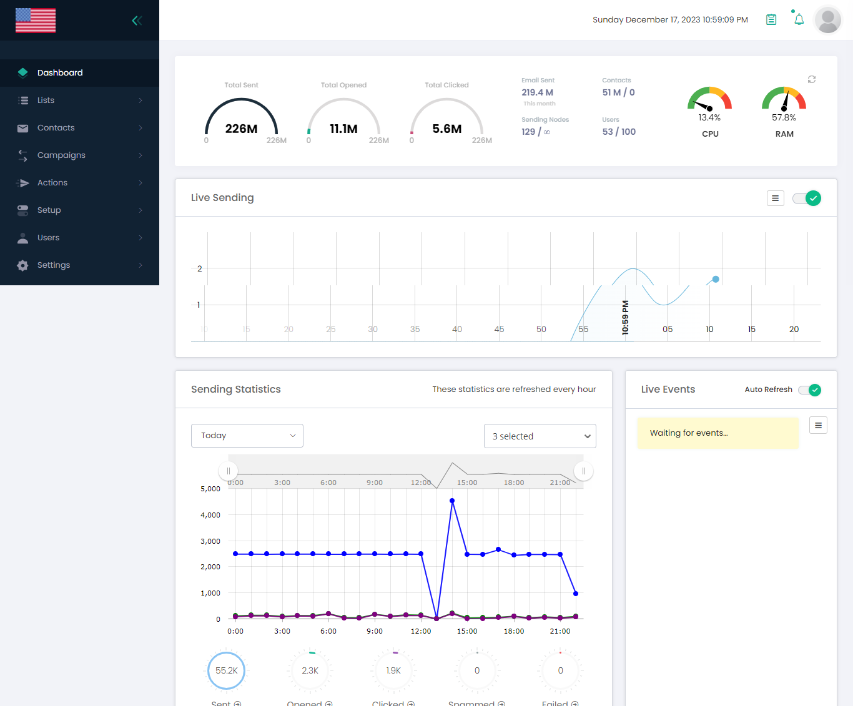This screenshot has height=706, width=853.
Task: Select Dashboard in the sidebar
Action: tap(60, 73)
